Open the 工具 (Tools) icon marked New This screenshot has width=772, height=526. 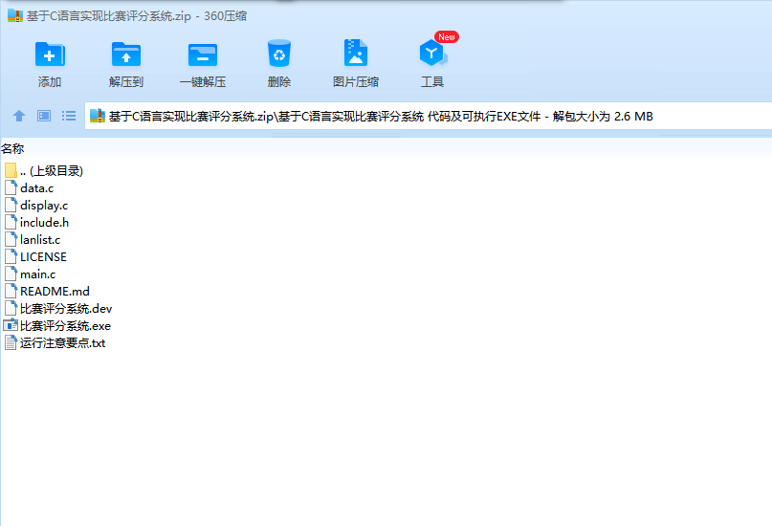(x=432, y=53)
